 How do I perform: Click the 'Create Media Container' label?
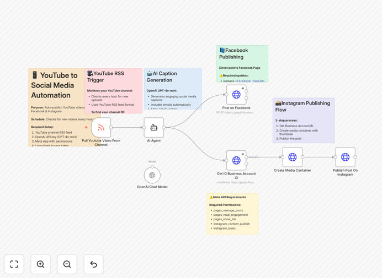[293, 170]
